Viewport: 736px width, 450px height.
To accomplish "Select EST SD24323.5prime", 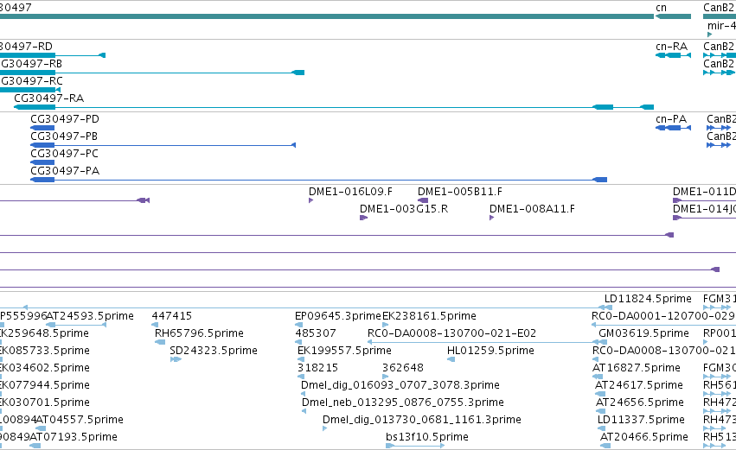I will tap(176, 359).
